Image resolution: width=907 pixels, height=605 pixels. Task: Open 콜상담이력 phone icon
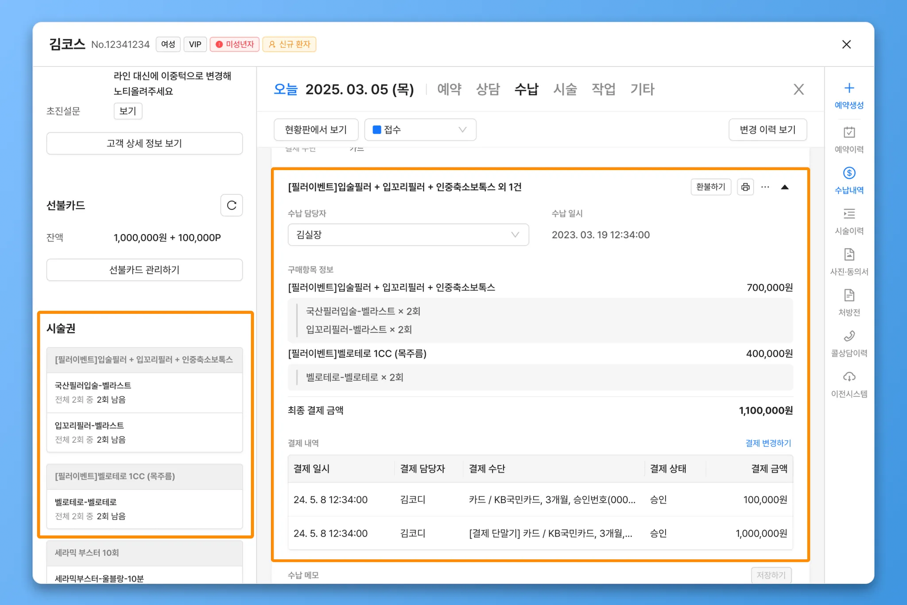pos(849,336)
